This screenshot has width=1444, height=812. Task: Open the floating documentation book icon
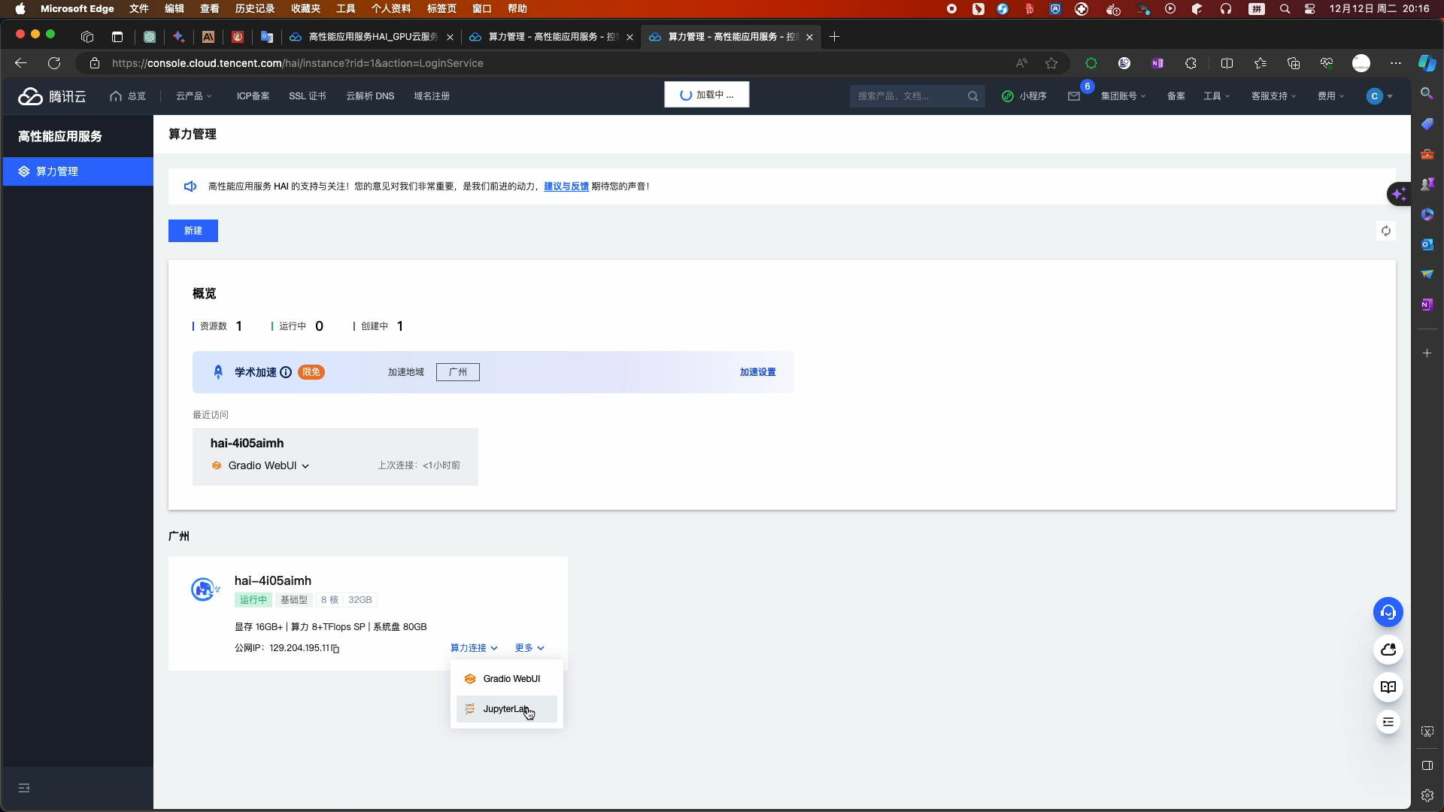(1388, 687)
